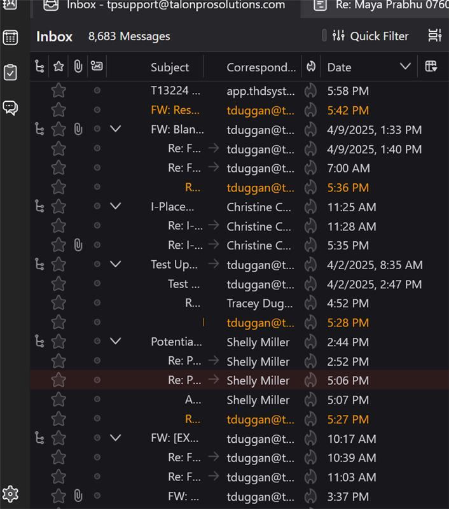
Task: Click the column picker icon beside Date
Action: pos(431,67)
